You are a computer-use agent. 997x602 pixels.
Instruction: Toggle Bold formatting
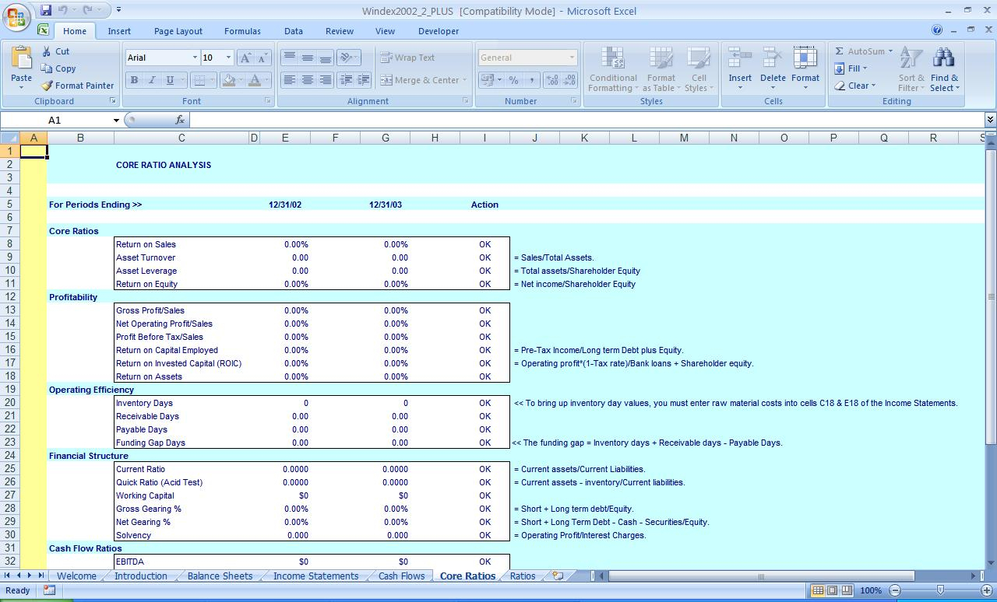(134, 80)
